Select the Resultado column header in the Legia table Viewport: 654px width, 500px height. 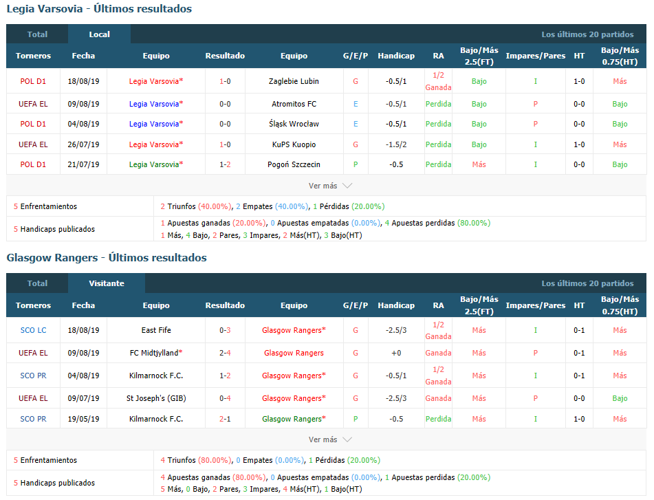(x=225, y=56)
